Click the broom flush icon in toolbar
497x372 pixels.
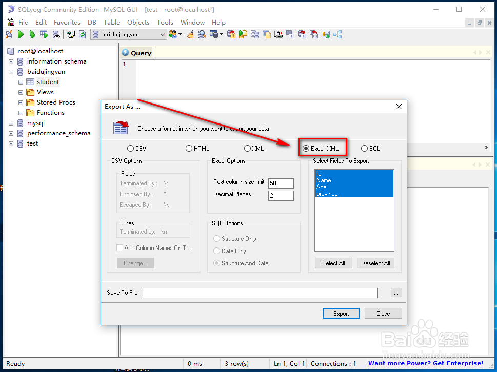pyautogui.click(x=190, y=34)
